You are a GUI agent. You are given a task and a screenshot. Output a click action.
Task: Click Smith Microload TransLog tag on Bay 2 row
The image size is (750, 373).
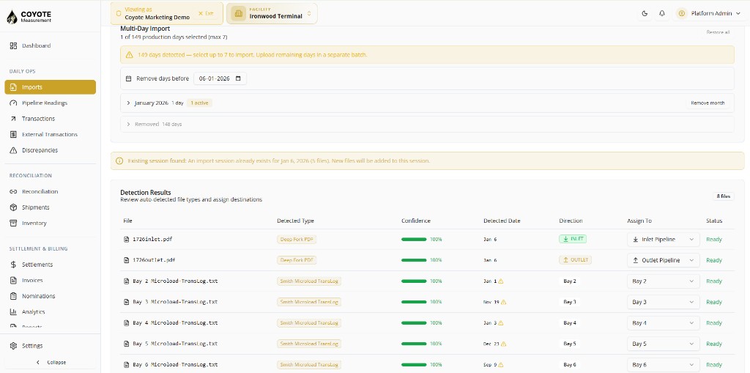coord(309,281)
